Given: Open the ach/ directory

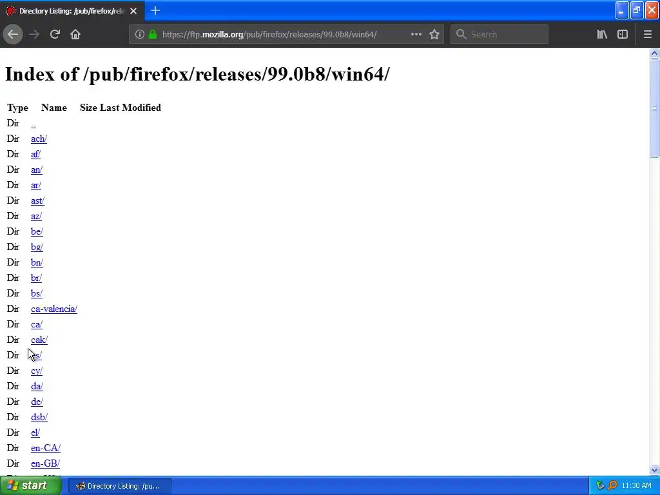Looking at the screenshot, I should [x=39, y=139].
